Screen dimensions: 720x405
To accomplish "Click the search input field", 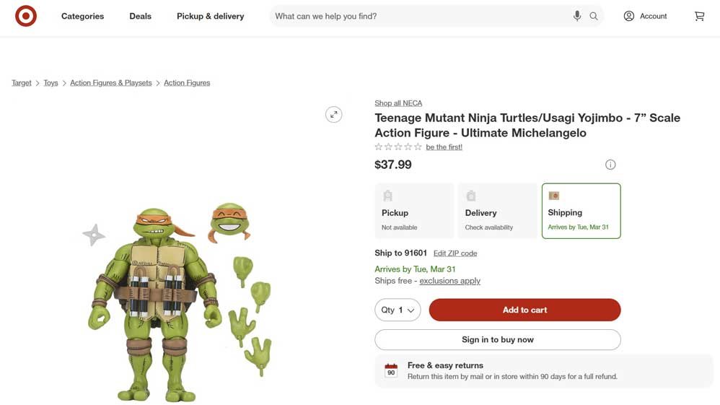I will pos(418,16).
